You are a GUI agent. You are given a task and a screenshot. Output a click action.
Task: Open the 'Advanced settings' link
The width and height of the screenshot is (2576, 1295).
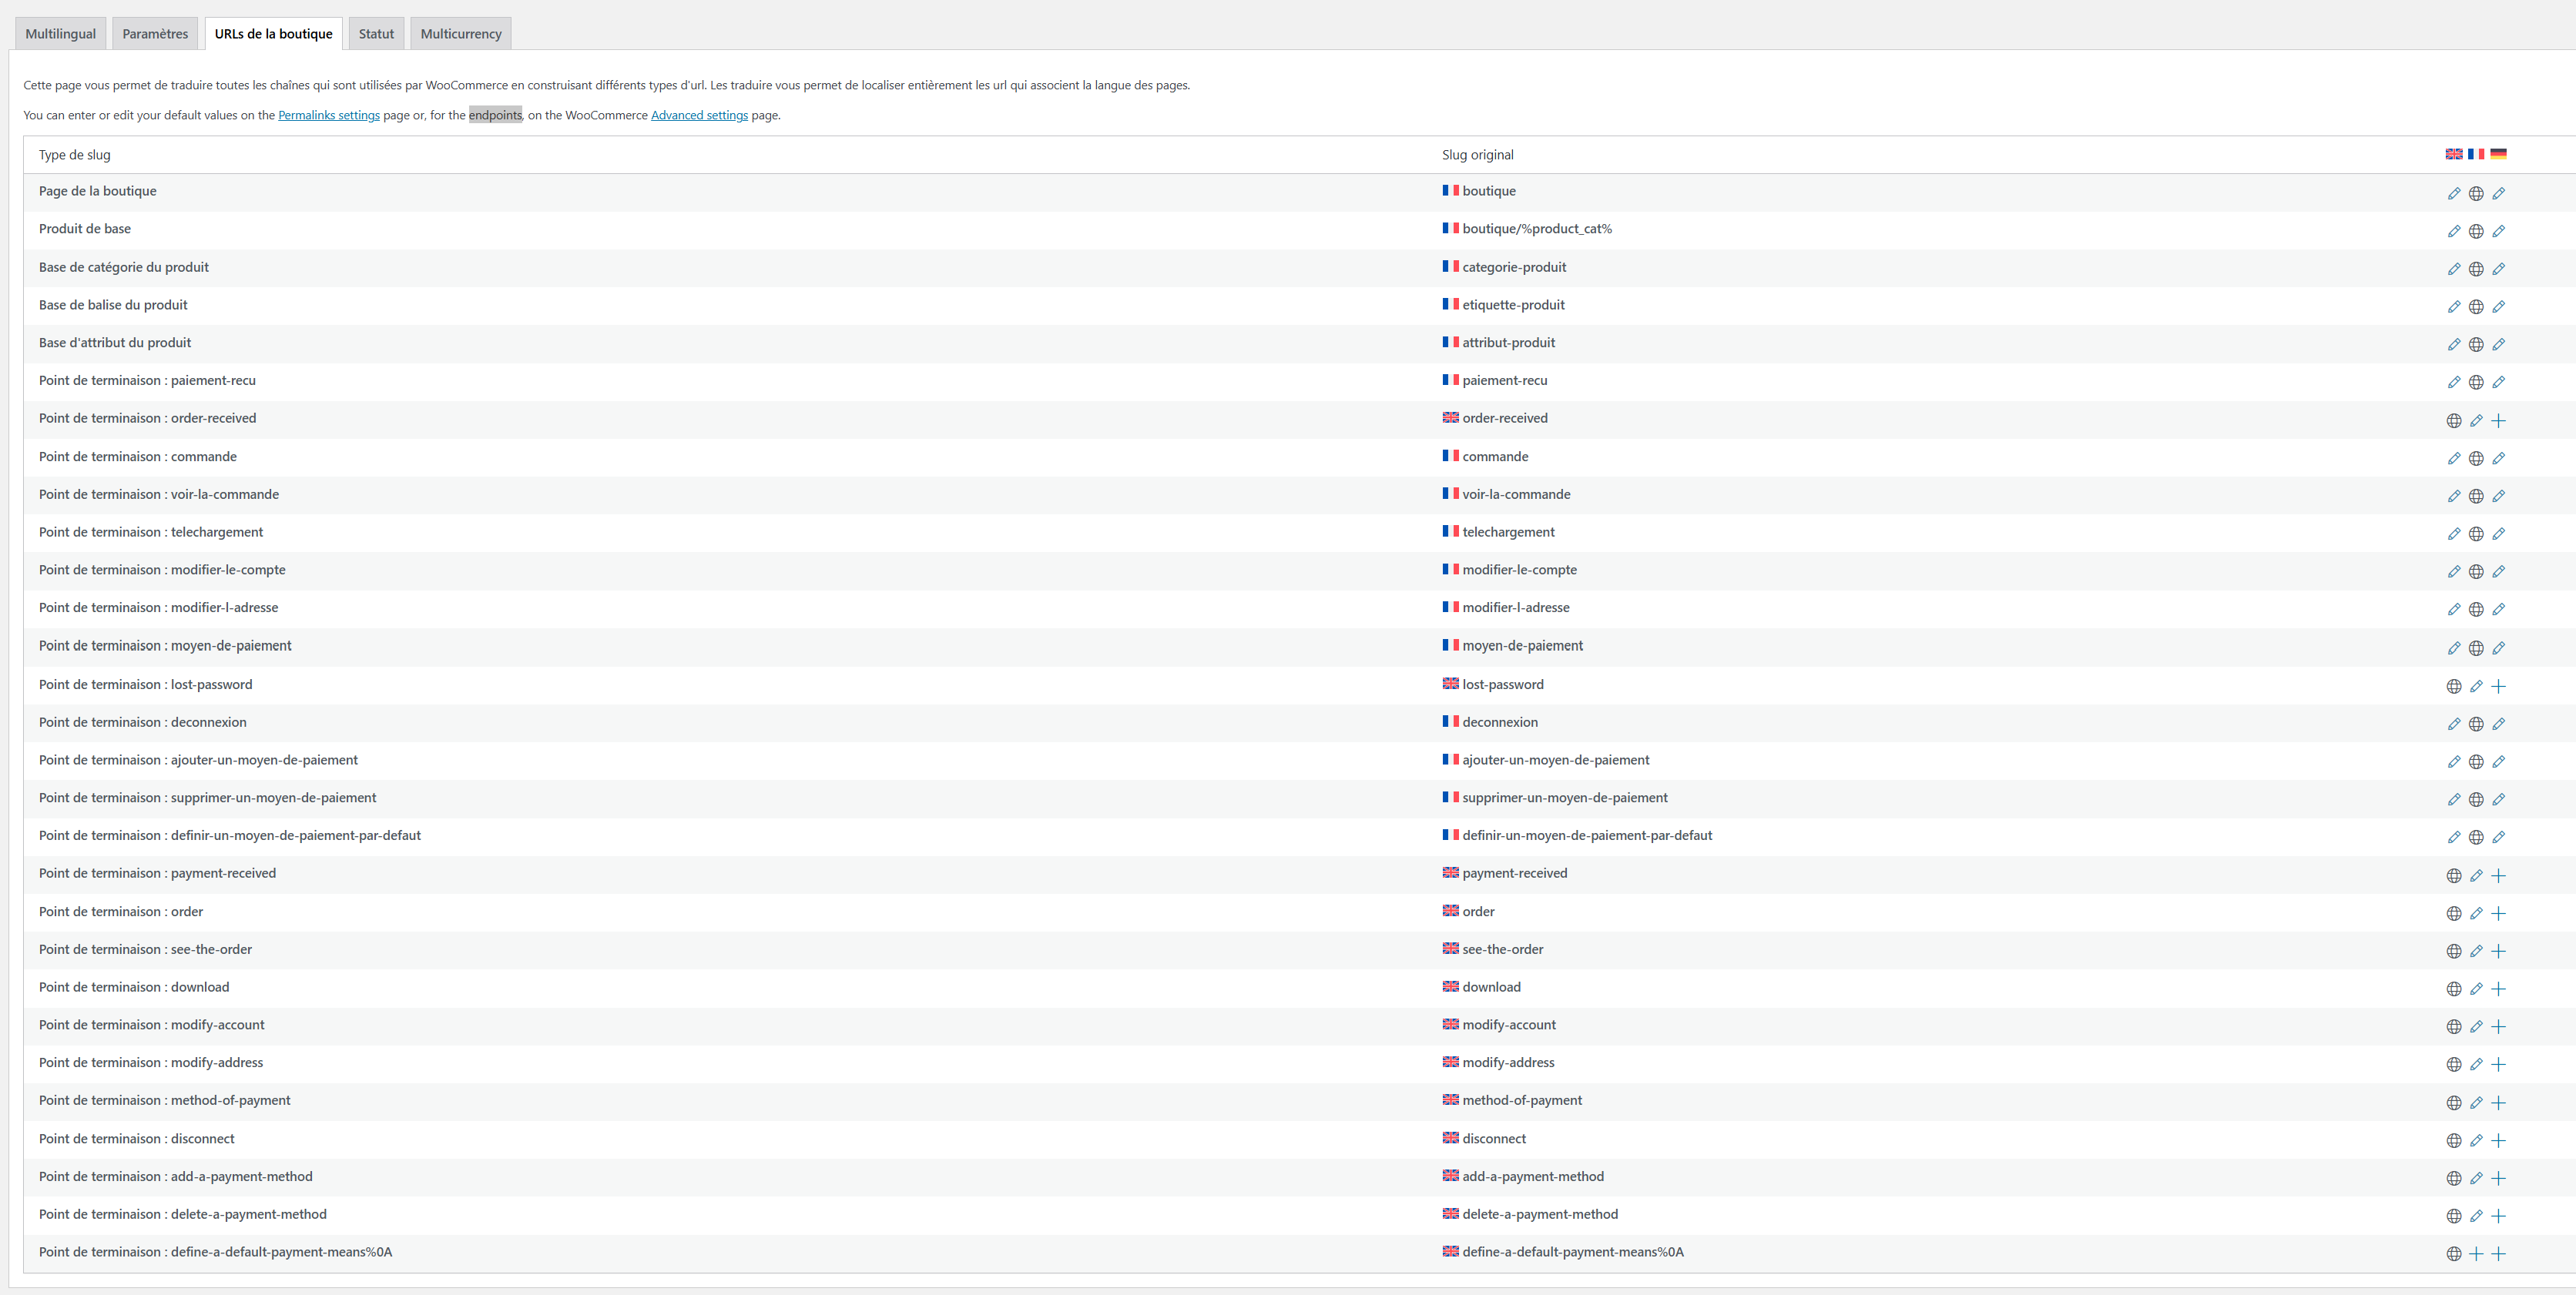click(699, 116)
